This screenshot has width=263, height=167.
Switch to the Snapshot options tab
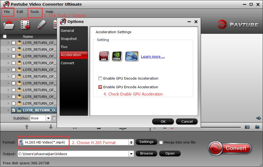click(x=74, y=39)
